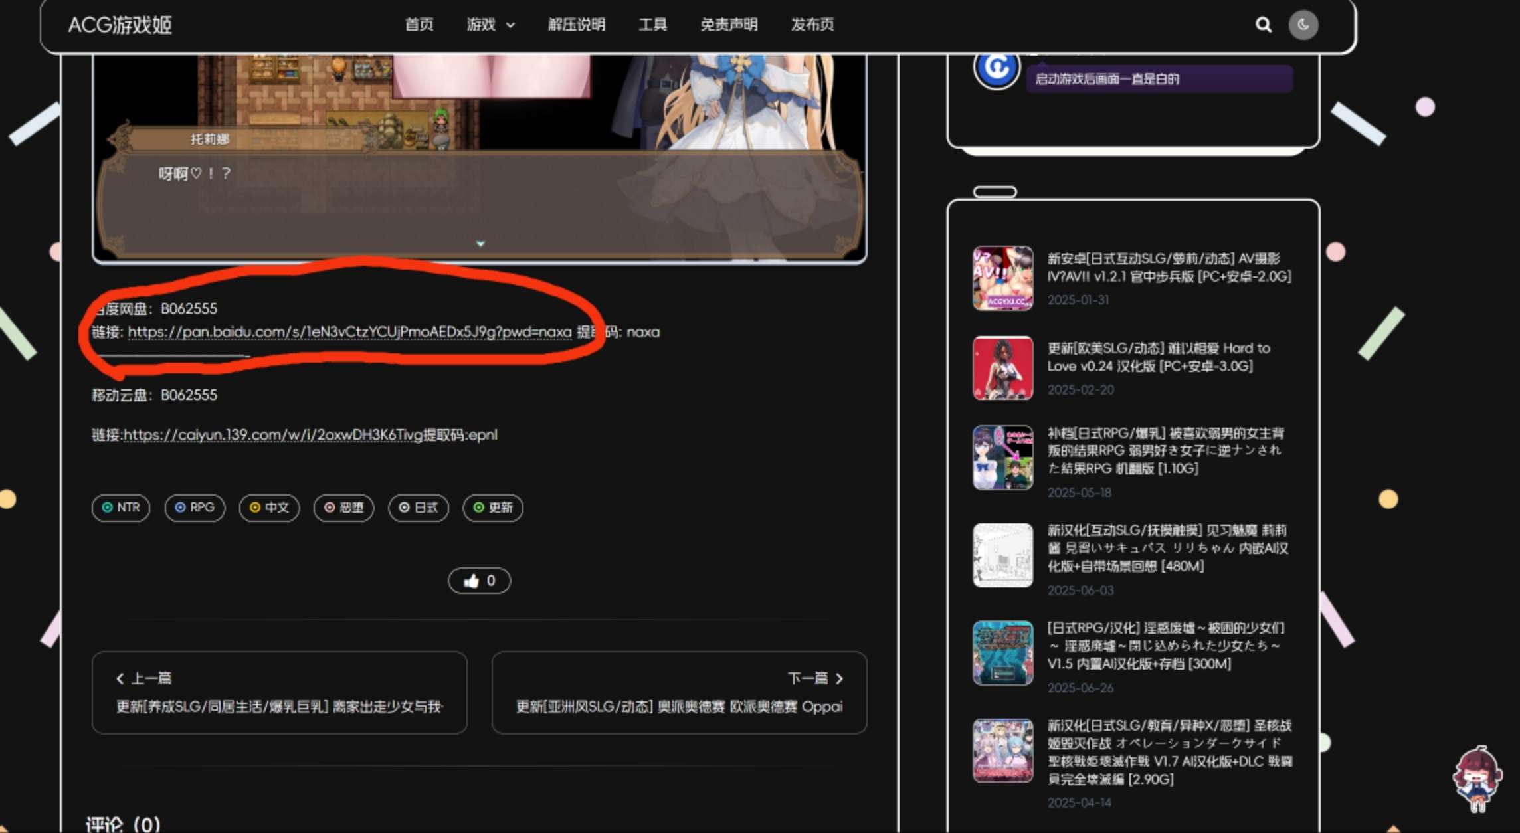1520x833 pixels.
Task: Open AV摄影 post thumbnail
Action: click(1002, 278)
